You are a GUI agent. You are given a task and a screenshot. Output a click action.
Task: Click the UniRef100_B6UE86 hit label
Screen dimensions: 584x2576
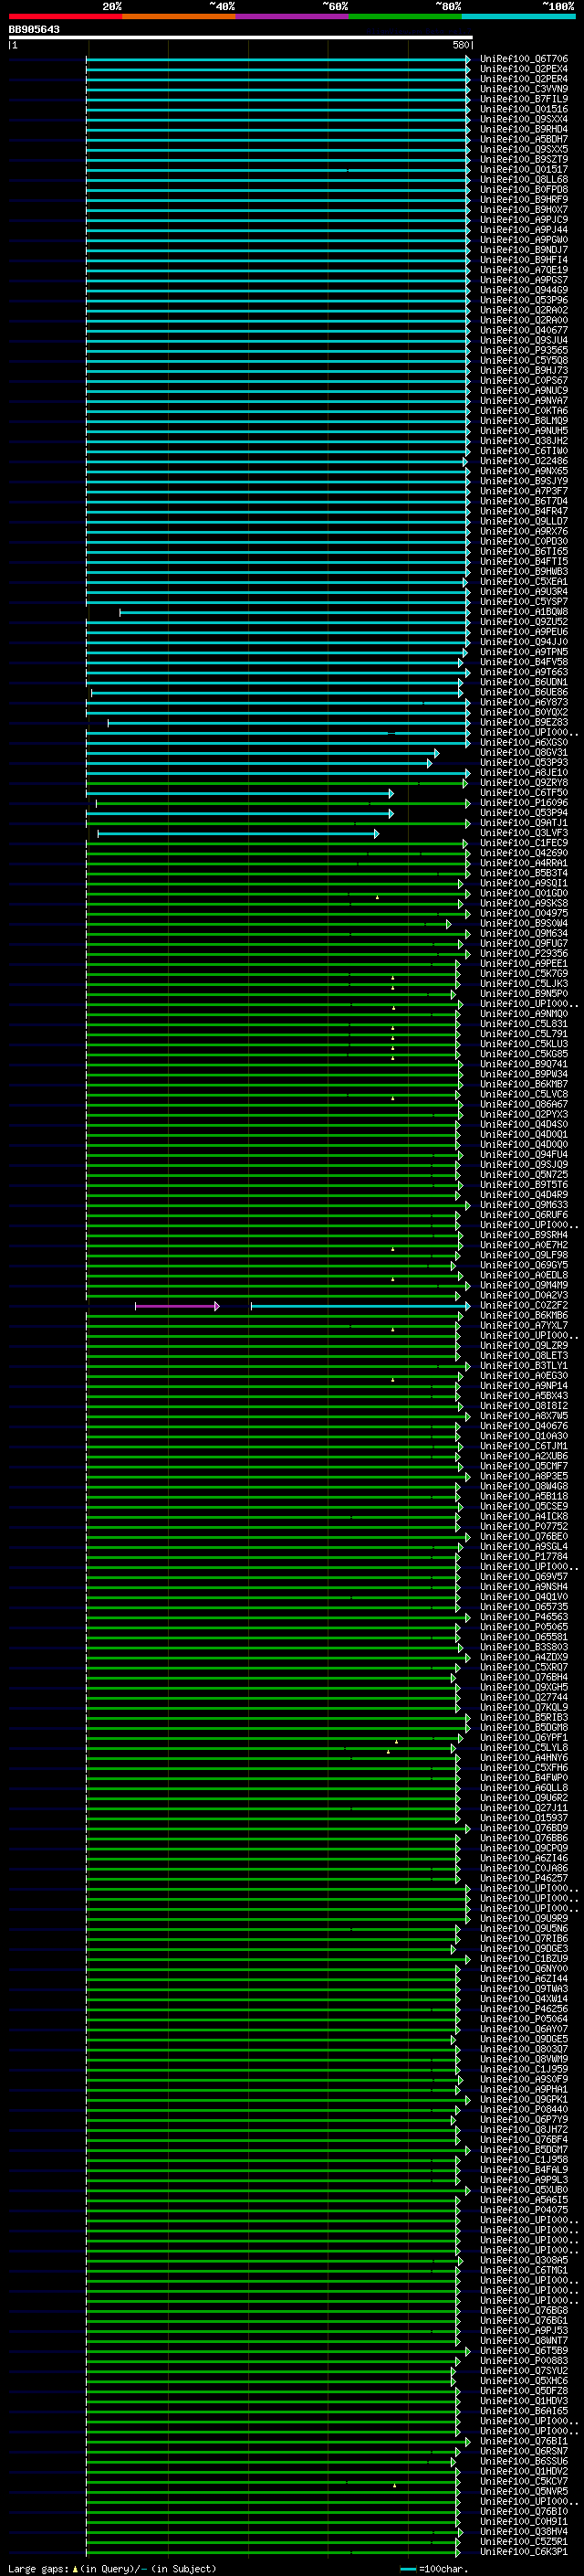[523, 692]
